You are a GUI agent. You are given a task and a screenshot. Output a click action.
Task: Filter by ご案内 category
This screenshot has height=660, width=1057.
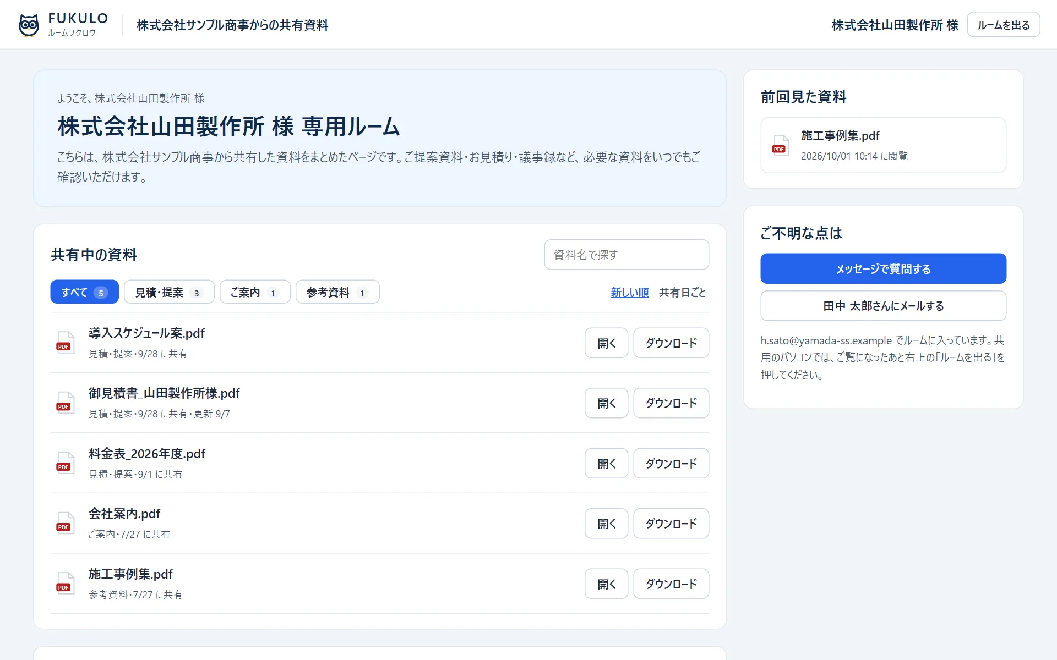pyautogui.click(x=255, y=292)
